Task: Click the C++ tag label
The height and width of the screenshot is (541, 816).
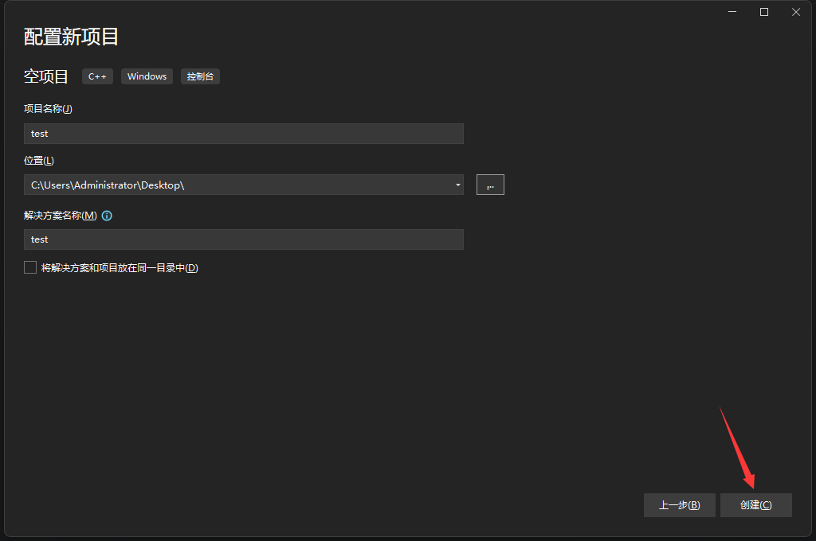Action: click(97, 76)
